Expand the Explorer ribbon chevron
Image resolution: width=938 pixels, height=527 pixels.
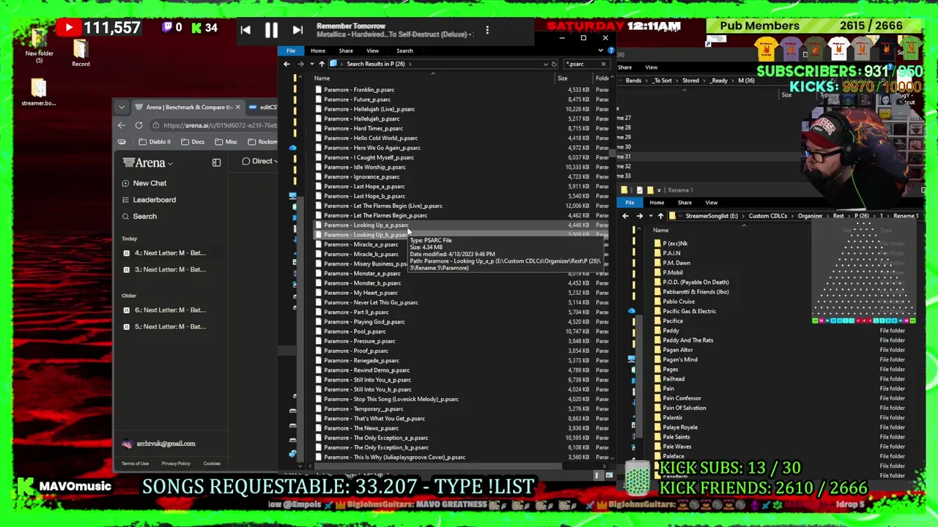[x=600, y=51]
